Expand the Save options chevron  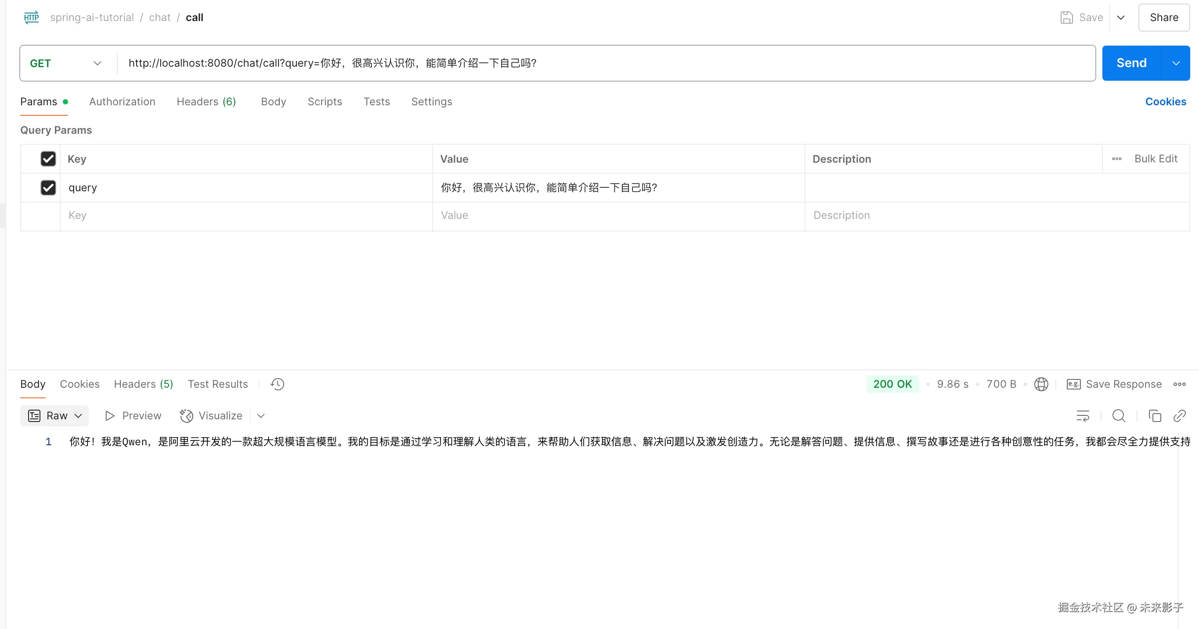pos(1121,18)
